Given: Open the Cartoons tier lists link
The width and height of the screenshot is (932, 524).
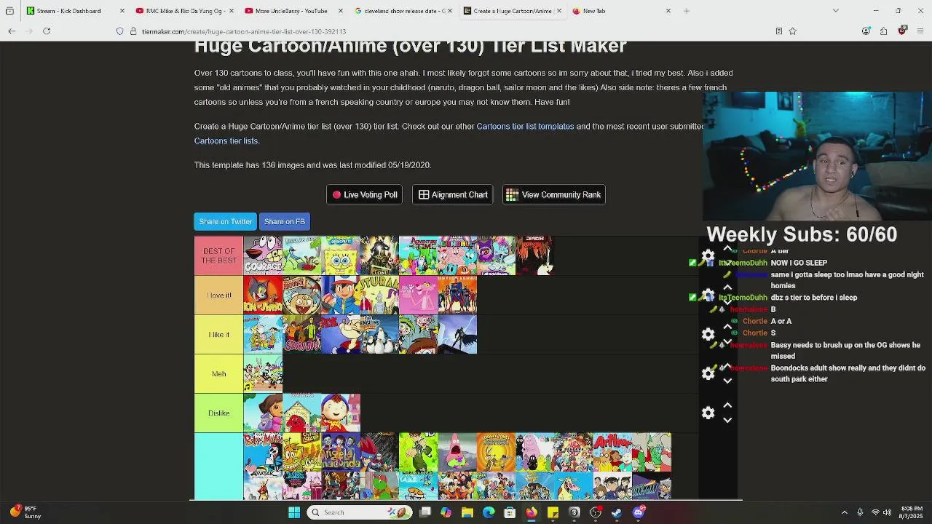Looking at the screenshot, I should (226, 140).
